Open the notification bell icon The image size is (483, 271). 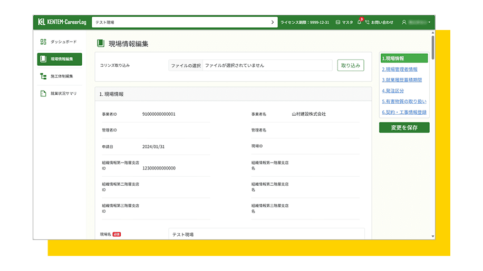click(359, 23)
